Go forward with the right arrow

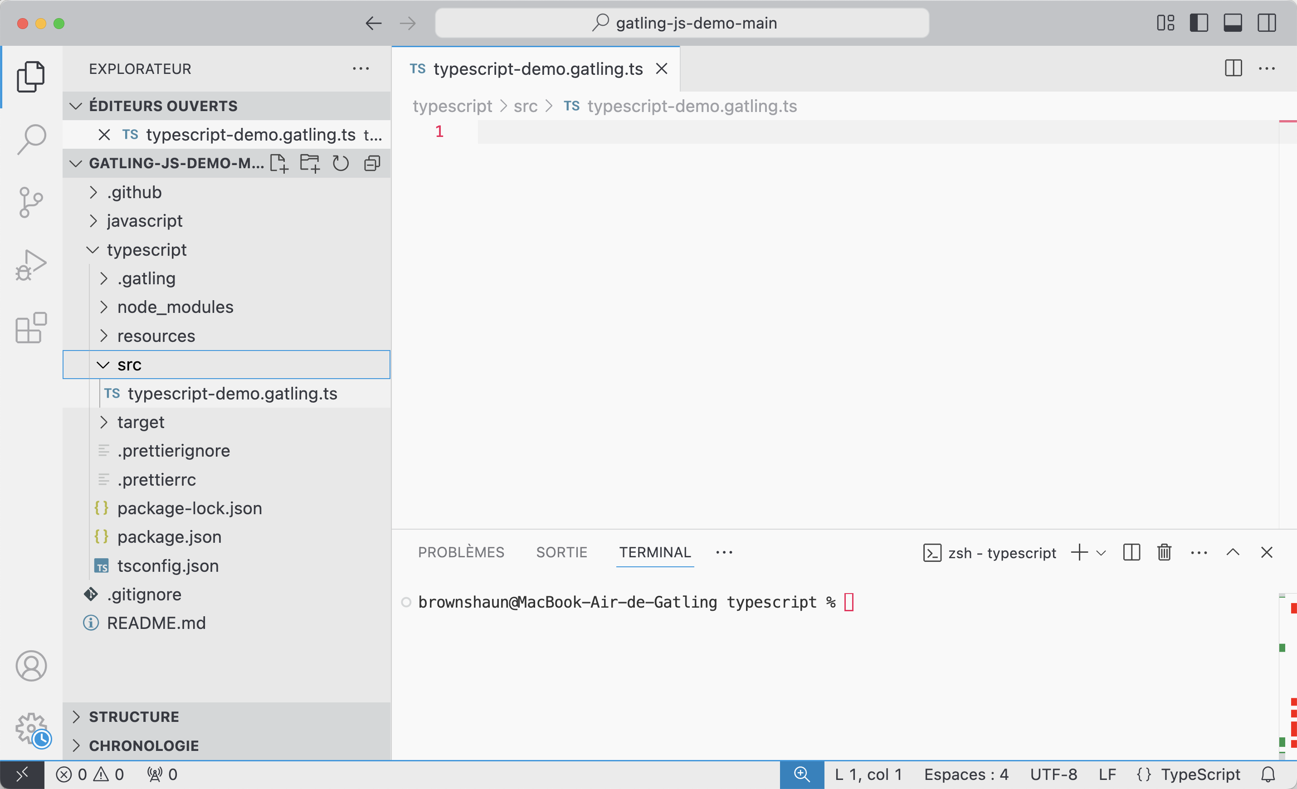407,23
